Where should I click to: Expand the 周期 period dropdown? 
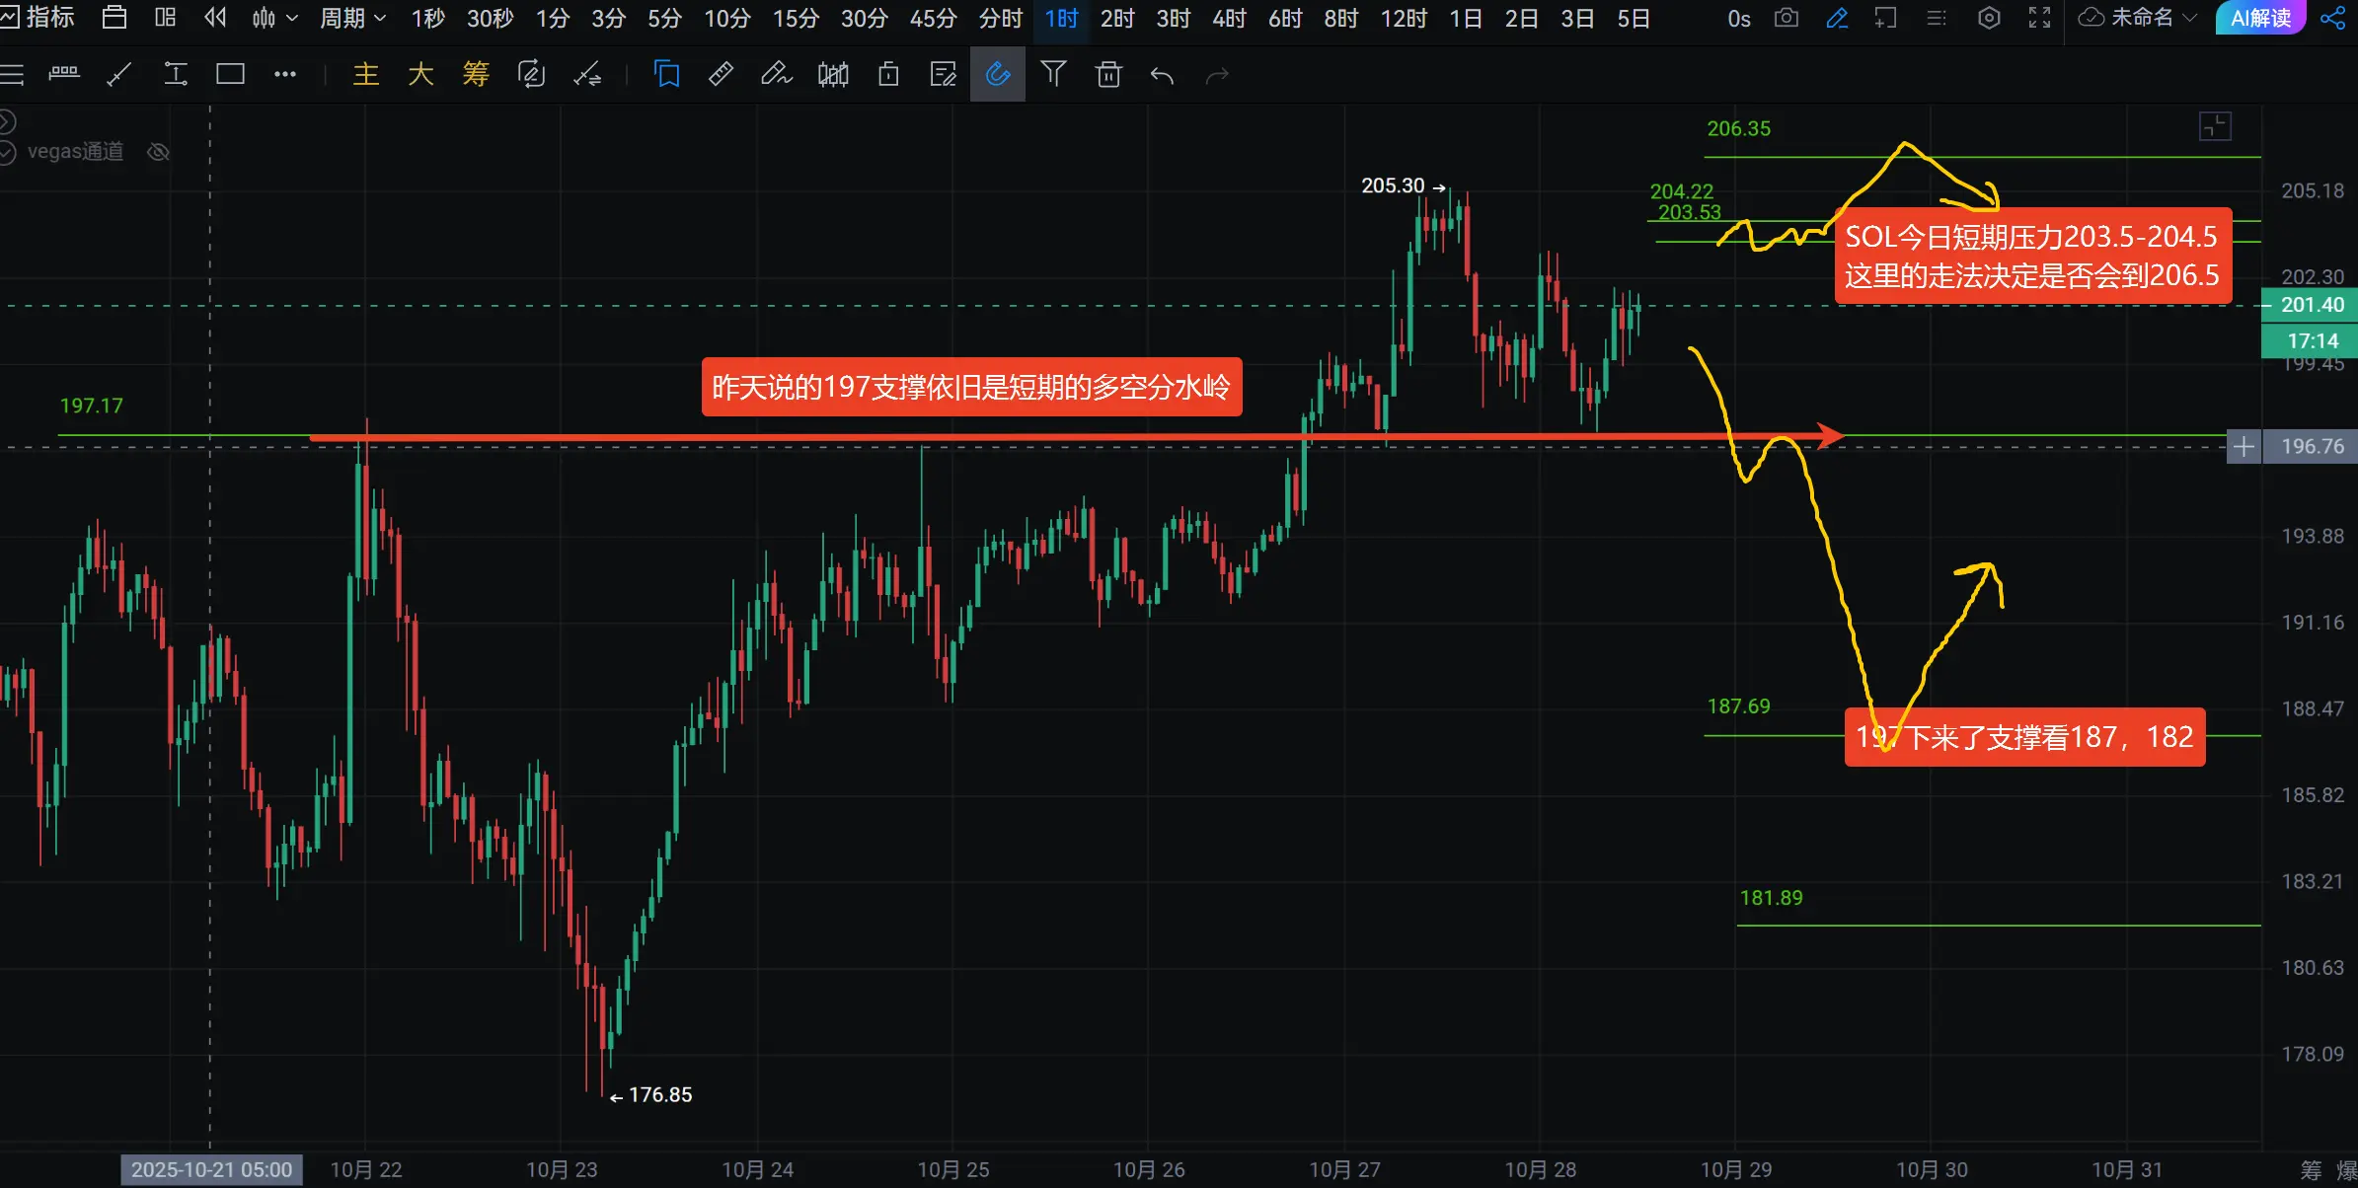point(352,18)
